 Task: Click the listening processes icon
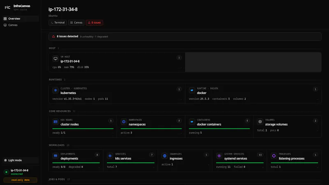(273, 156)
